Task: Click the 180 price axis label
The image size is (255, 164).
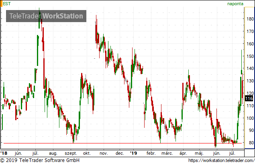Action: [x=250, y=19]
